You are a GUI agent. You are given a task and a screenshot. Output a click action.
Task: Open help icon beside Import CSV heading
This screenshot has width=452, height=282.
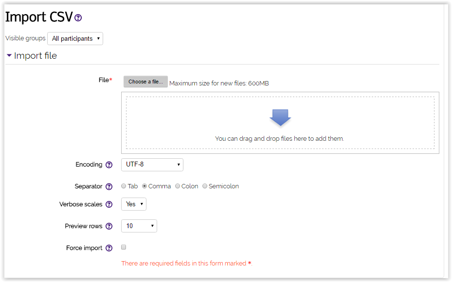pyautogui.click(x=78, y=18)
